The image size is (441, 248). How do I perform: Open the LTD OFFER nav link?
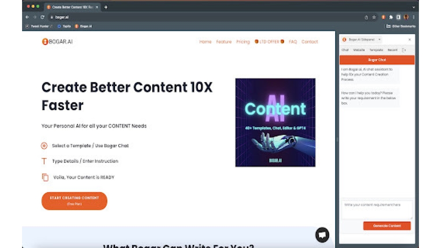pos(269,41)
